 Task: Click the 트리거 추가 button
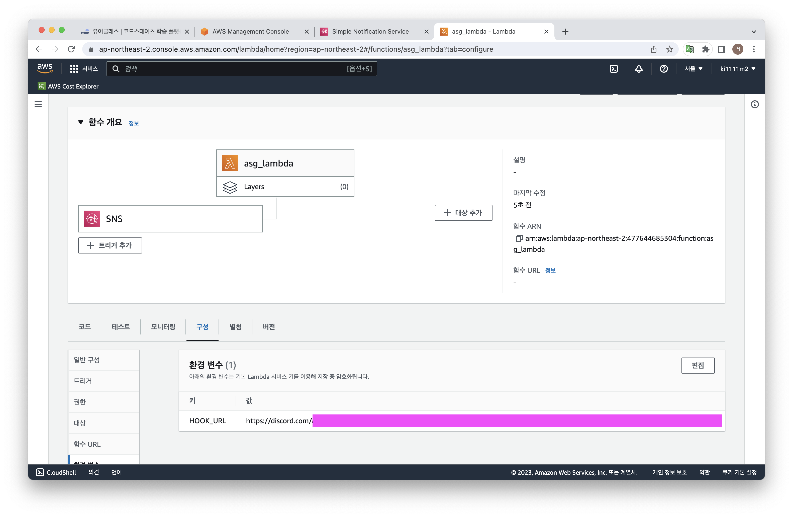[110, 245]
